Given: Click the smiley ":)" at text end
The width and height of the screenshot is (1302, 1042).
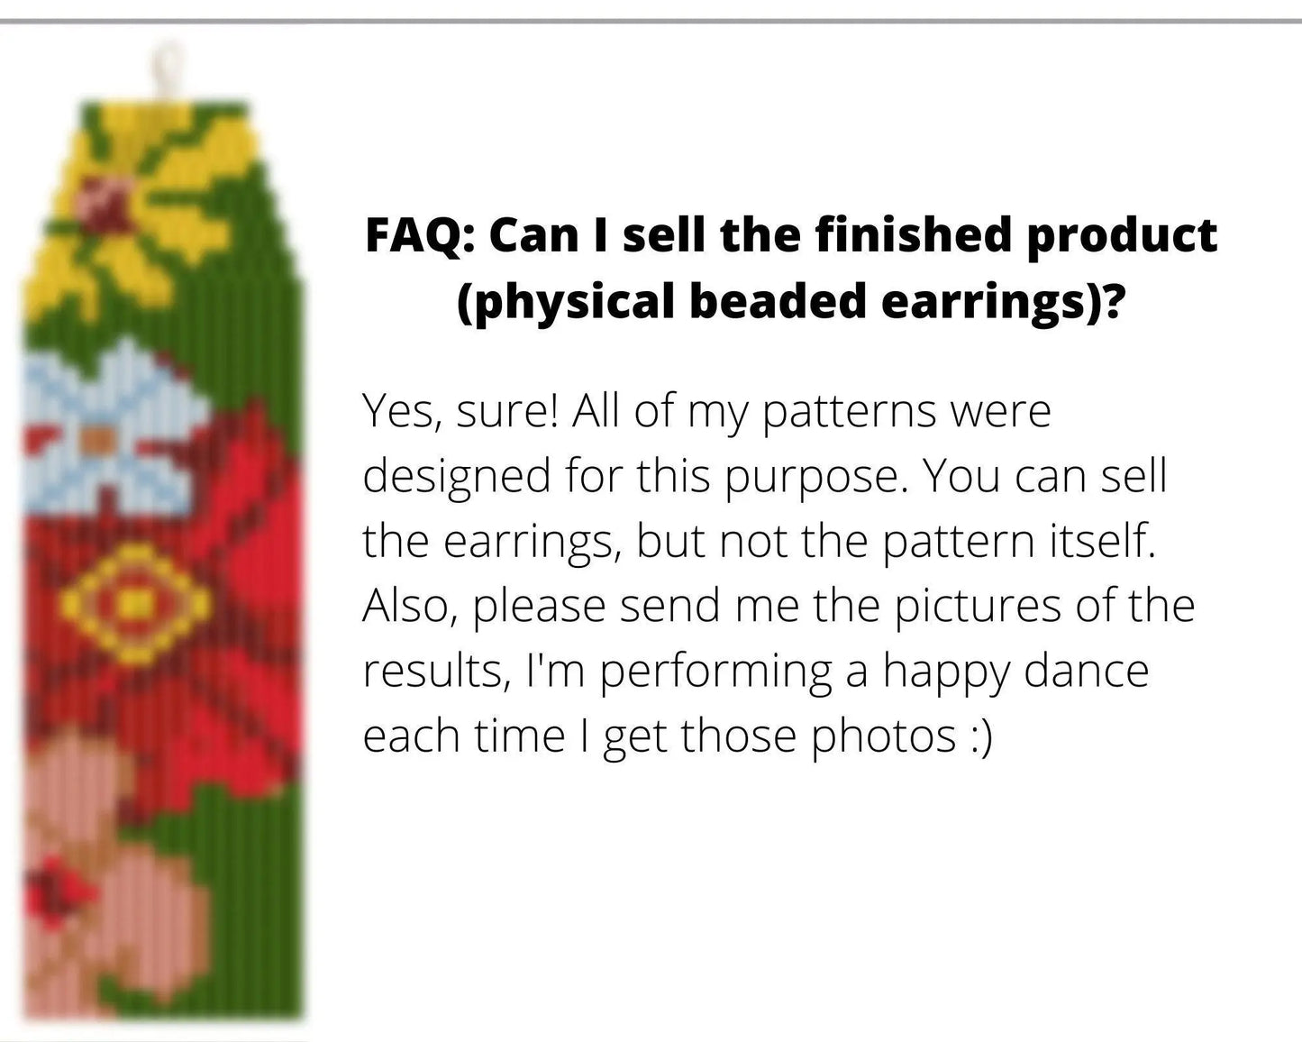Looking at the screenshot, I should click(980, 736).
